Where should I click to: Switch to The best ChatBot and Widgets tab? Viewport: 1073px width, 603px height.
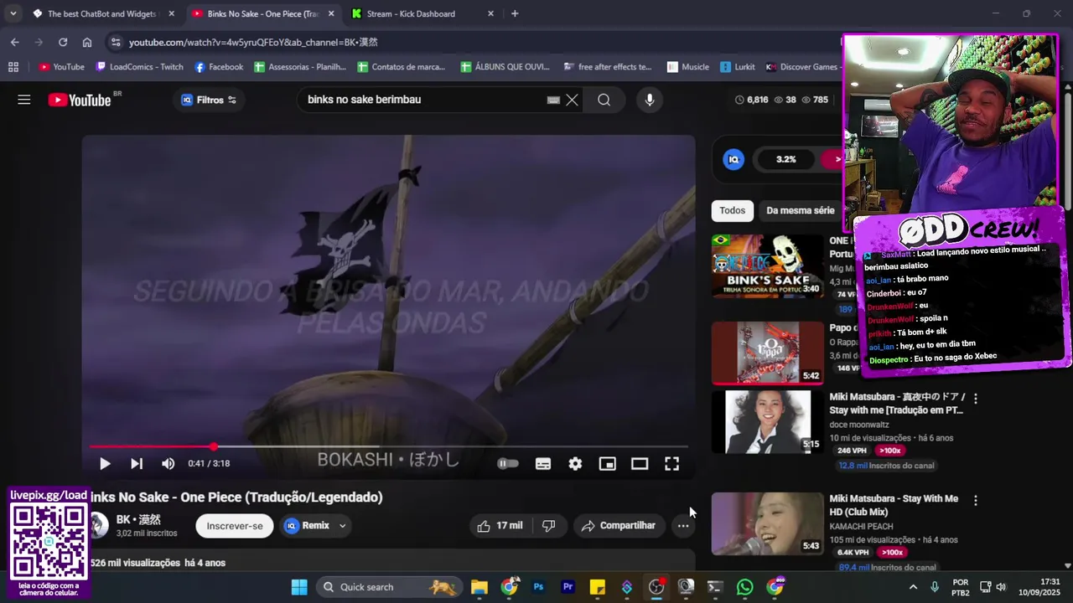[103, 13]
